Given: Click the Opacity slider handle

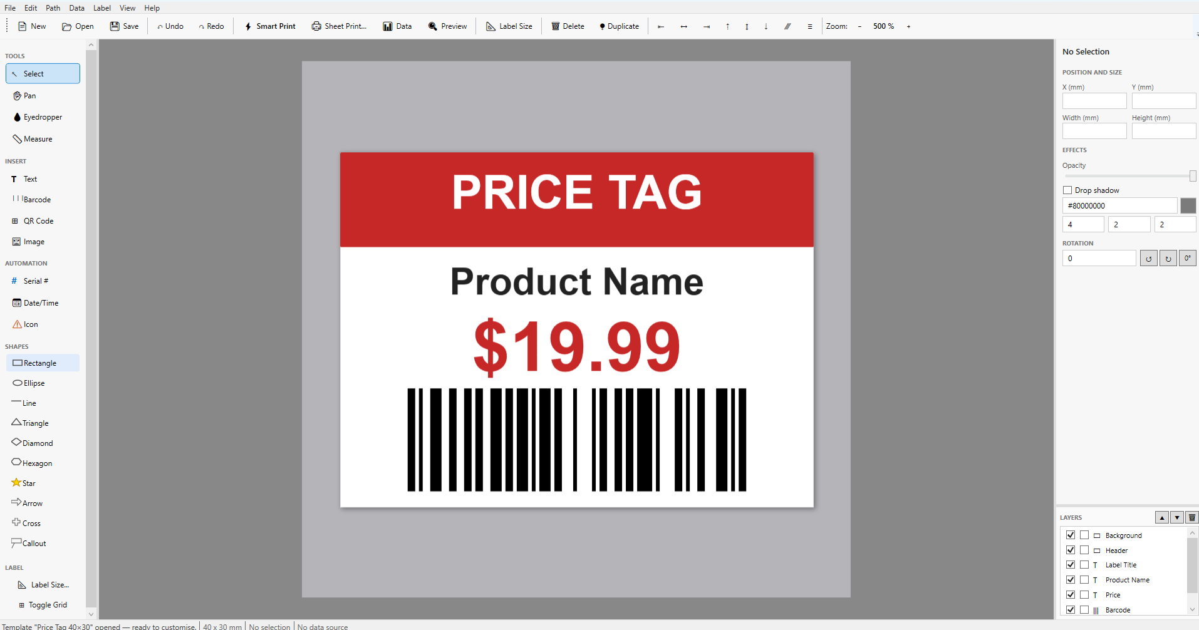Looking at the screenshot, I should coord(1193,176).
